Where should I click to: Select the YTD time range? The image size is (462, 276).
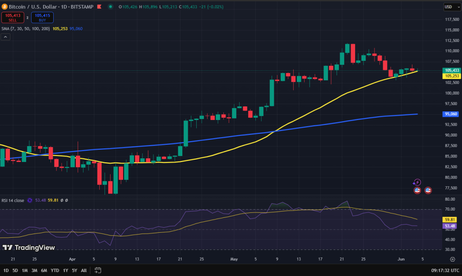[x=55, y=270]
